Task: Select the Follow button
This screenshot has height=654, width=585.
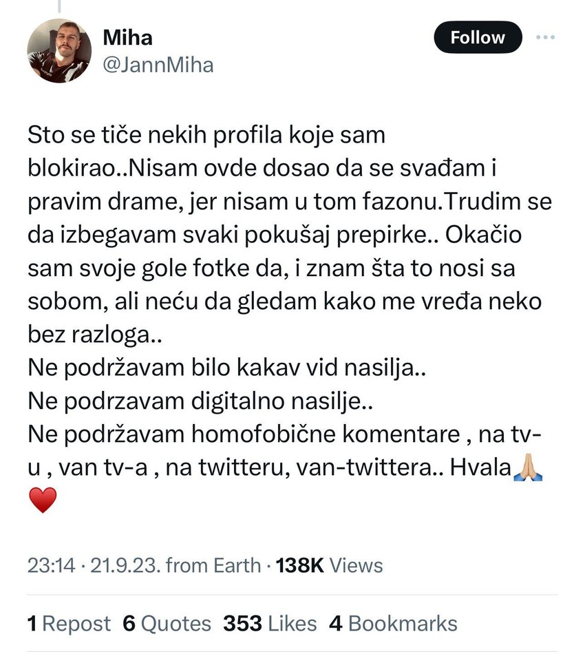Action: coord(477,37)
